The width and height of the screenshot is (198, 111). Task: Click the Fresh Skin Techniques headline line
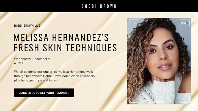(65, 48)
